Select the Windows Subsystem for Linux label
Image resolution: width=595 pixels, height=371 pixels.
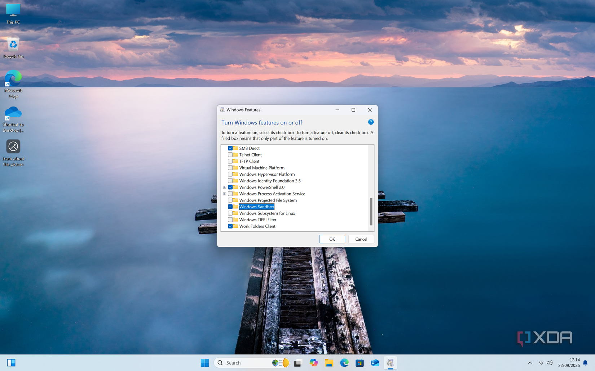(267, 213)
